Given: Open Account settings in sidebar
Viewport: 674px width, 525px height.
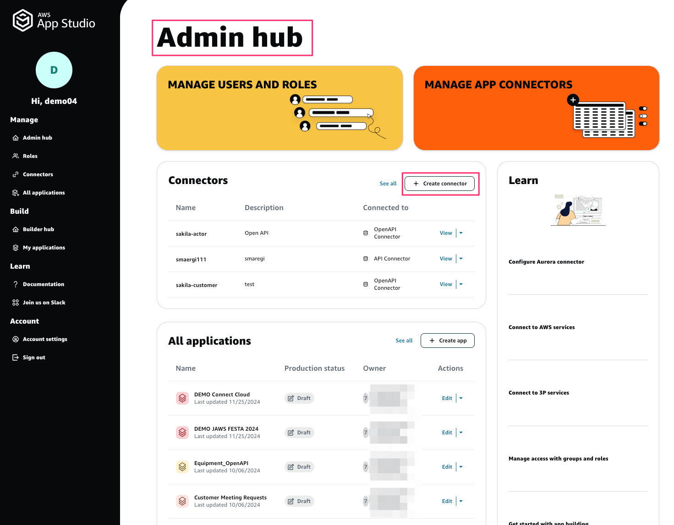Looking at the screenshot, I should tap(45, 339).
